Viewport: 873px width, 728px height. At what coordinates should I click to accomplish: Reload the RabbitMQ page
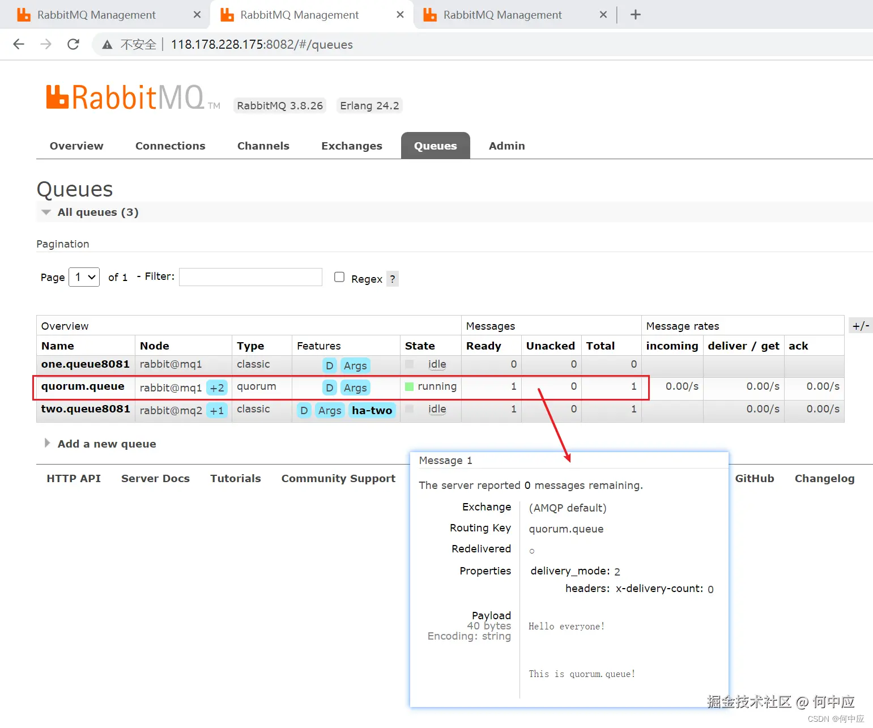point(73,44)
